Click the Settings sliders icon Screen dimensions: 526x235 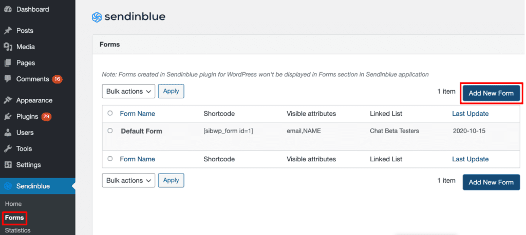pyautogui.click(x=8, y=165)
